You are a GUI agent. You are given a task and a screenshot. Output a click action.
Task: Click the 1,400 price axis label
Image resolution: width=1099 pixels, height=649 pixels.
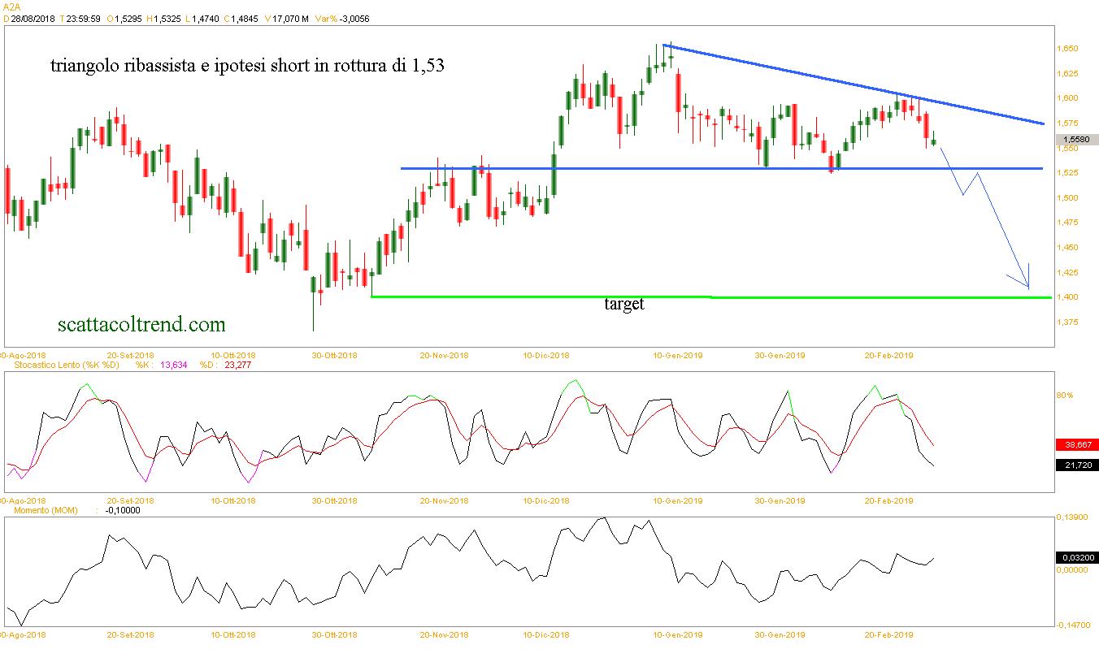[1066, 297]
